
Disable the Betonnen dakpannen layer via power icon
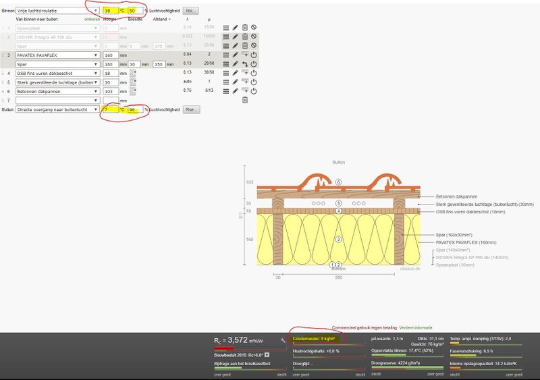tap(254, 91)
